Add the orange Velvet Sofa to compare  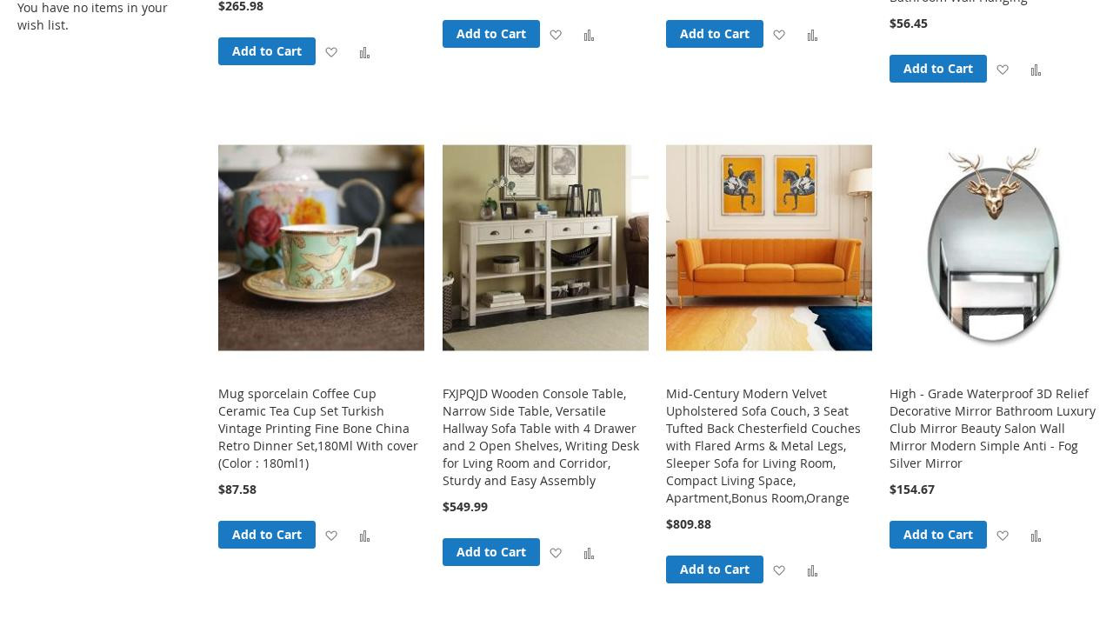pyautogui.click(x=812, y=570)
